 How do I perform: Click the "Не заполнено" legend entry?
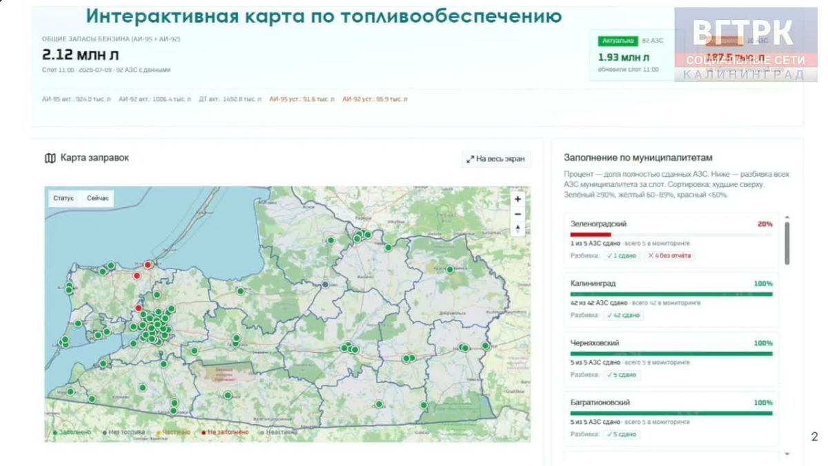[225, 432]
